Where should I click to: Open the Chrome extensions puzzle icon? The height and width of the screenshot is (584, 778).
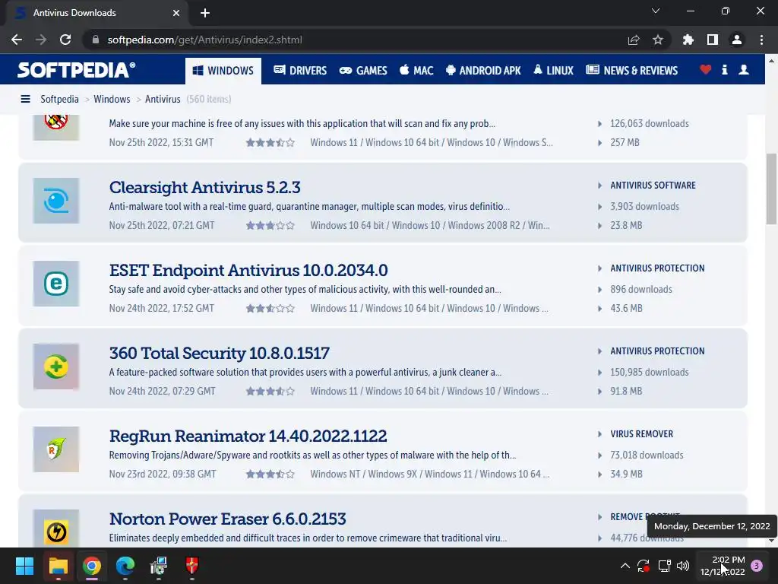(x=688, y=40)
